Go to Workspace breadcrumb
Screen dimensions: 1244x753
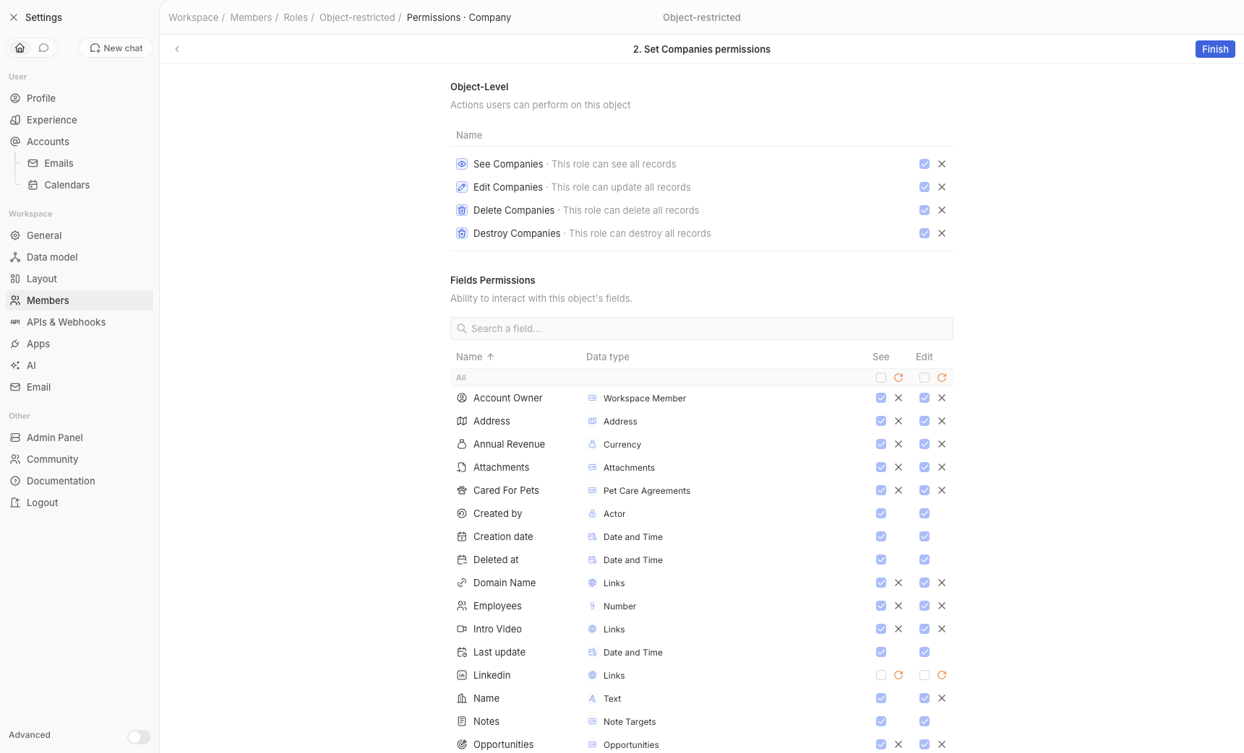click(x=193, y=17)
